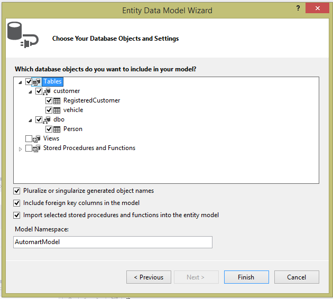This screenshot has height=299, width=333.
Task: Close the wizard with the red X
Action: pos(317,8)
